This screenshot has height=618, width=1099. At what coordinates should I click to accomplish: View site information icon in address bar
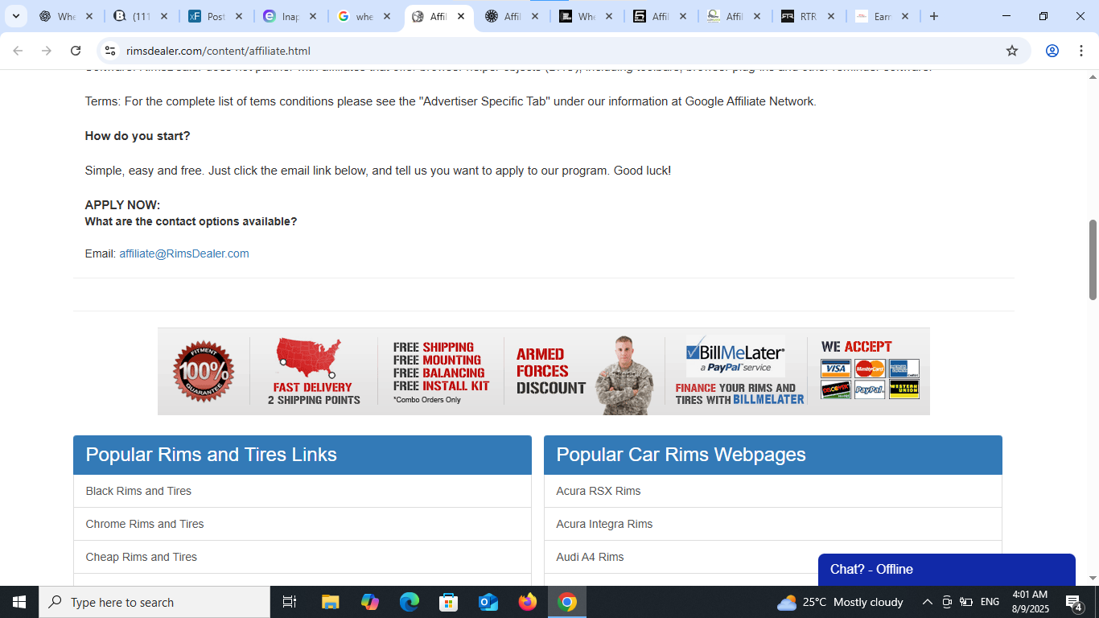click(x=110, y=51)
